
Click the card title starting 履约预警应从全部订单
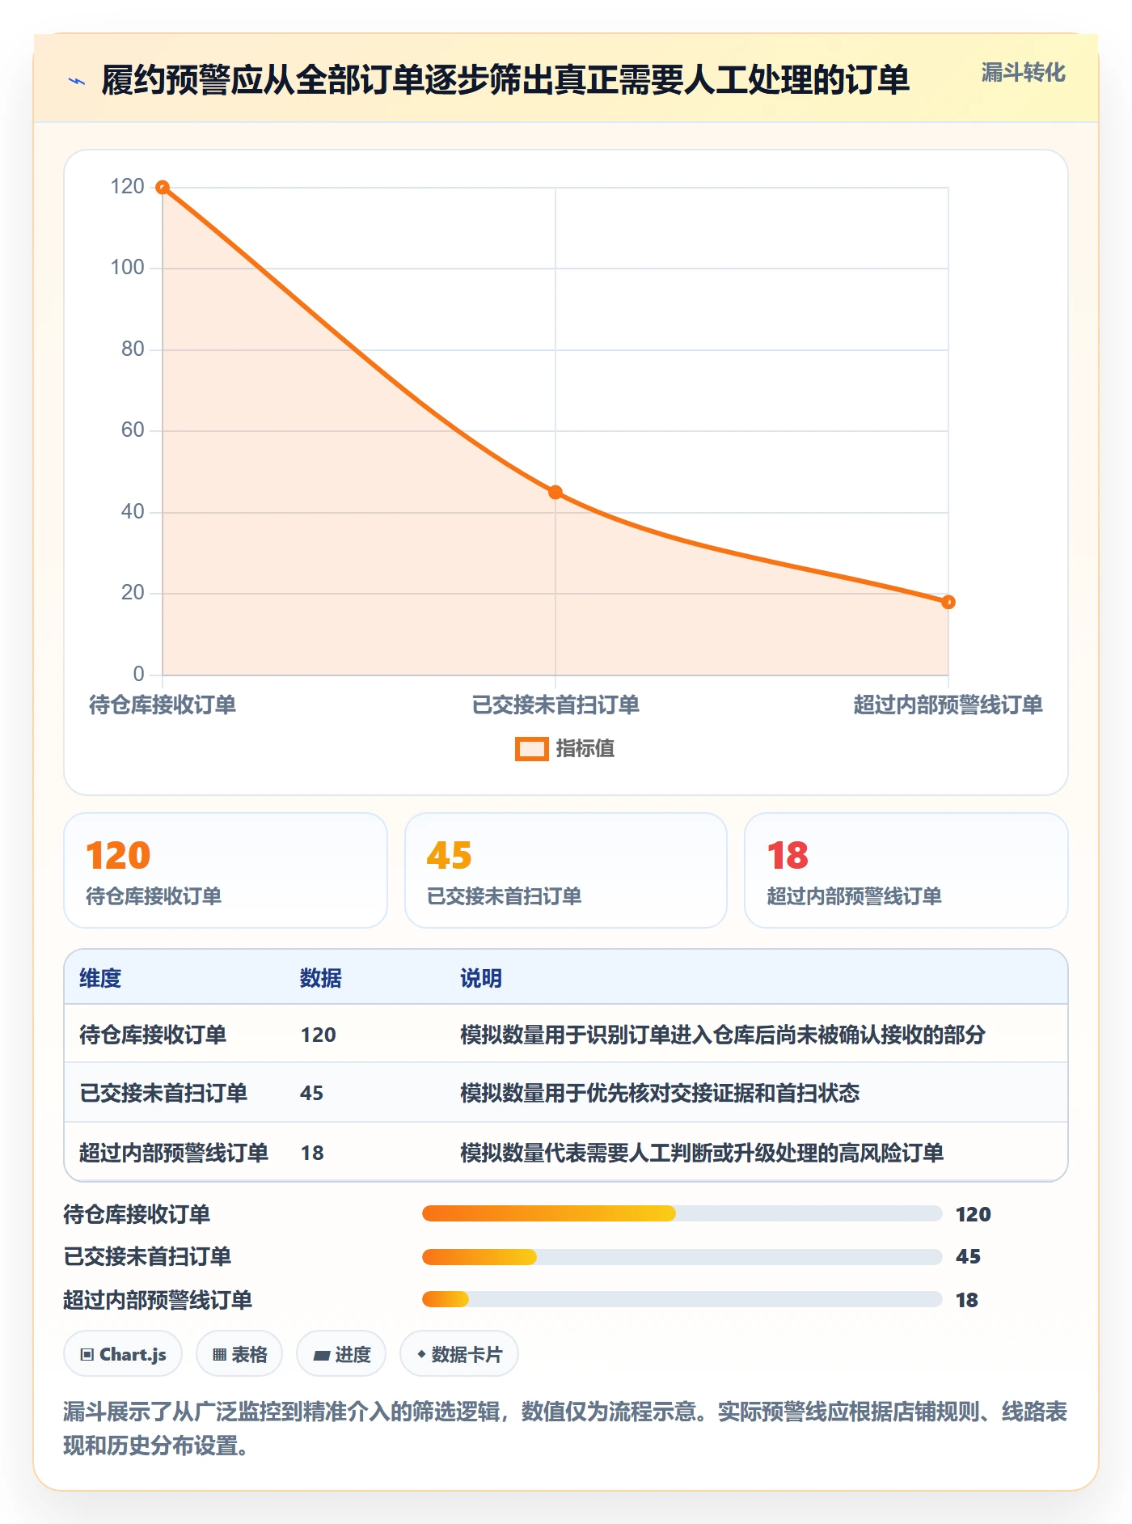[x=505, y=80]
